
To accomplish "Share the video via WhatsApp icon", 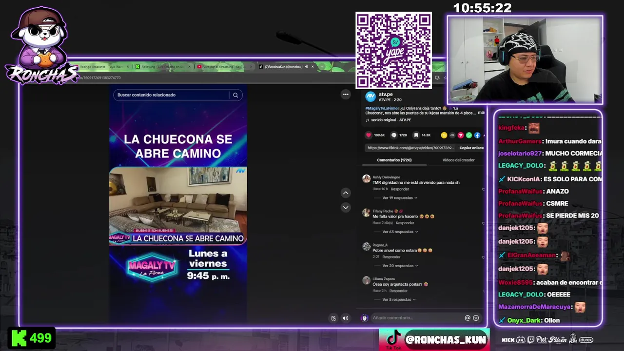I will click(x=468, y=135).
